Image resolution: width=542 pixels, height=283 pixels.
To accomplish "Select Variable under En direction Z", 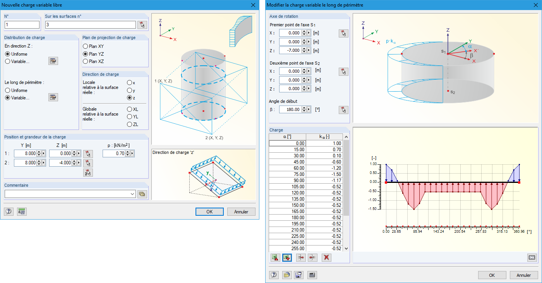I will (x=17, y=61).
